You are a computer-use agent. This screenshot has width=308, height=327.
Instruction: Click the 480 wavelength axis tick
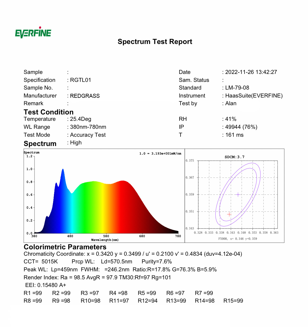click(x=70, y=236)
